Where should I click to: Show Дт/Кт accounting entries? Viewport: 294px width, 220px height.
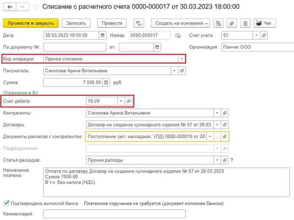[x=139, y=23]
